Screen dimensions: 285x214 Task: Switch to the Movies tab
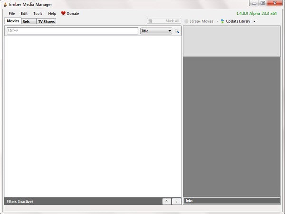coord(13,21)
